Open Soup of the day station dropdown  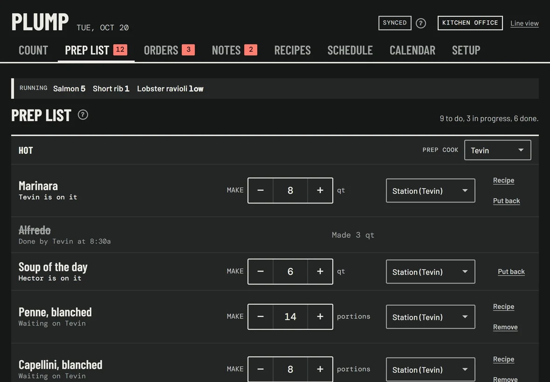coord(430,272)
